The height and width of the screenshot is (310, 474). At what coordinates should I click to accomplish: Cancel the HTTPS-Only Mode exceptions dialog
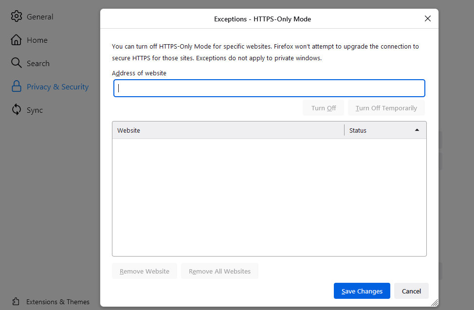[411, 291]
